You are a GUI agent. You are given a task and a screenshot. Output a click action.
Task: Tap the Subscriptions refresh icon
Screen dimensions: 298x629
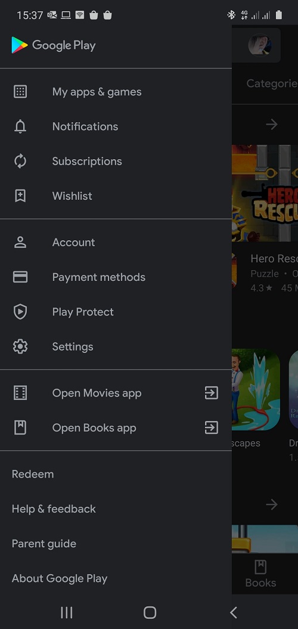(x=20, y=161)
